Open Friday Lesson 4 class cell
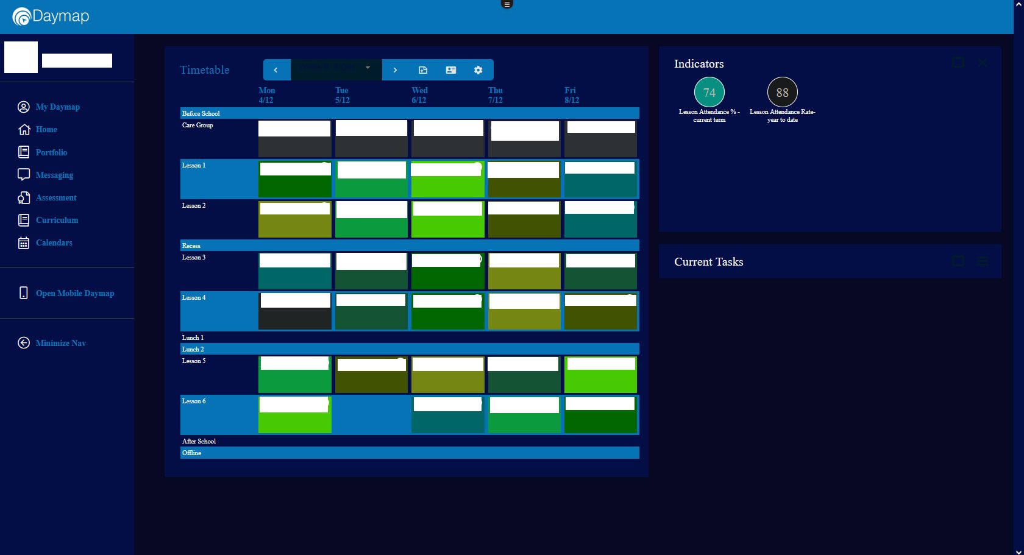This screenshot has height=555, width=1024. [601, 311]
